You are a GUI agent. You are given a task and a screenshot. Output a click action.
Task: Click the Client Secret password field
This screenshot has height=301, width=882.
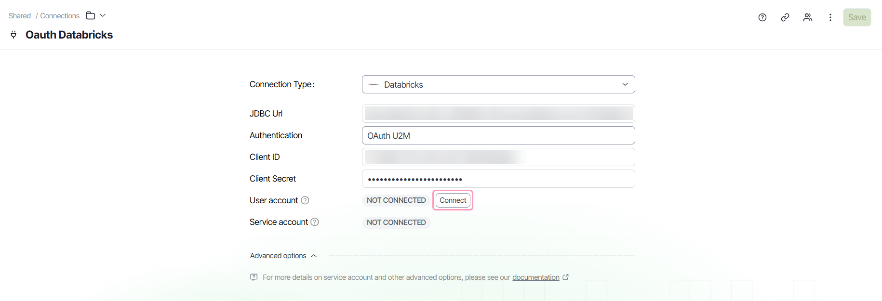pos(498,179)
